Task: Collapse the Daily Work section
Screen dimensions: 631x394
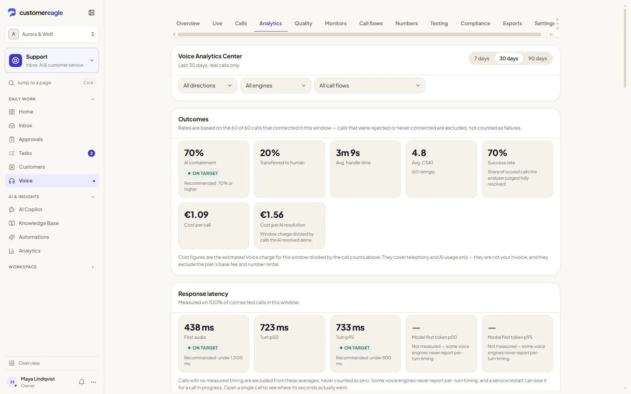Action: pyautogui.click(x=52, y=99)
